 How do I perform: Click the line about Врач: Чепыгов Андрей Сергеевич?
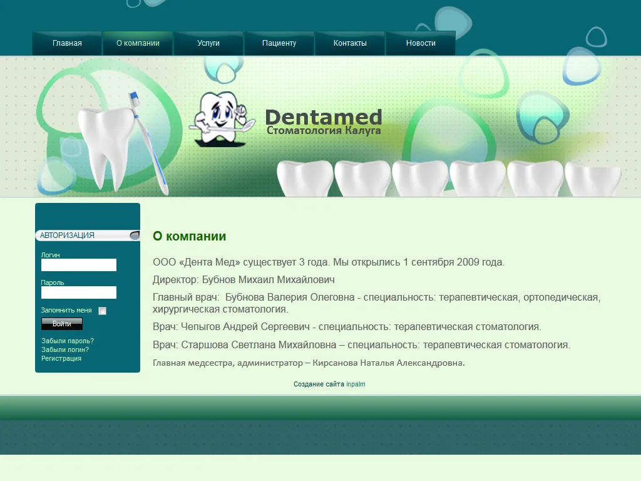point(347,327)
